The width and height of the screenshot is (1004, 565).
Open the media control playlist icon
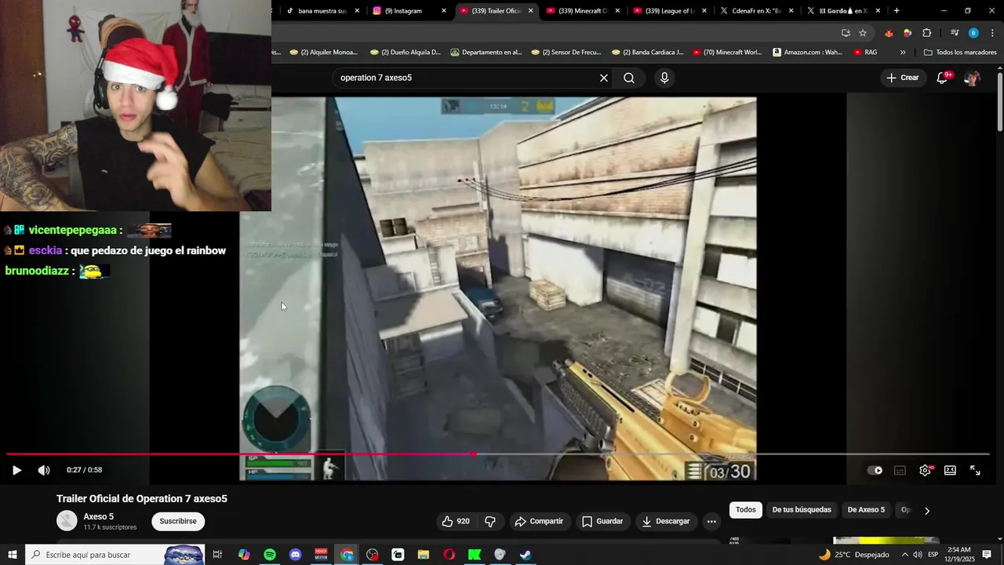pos(955,33)
